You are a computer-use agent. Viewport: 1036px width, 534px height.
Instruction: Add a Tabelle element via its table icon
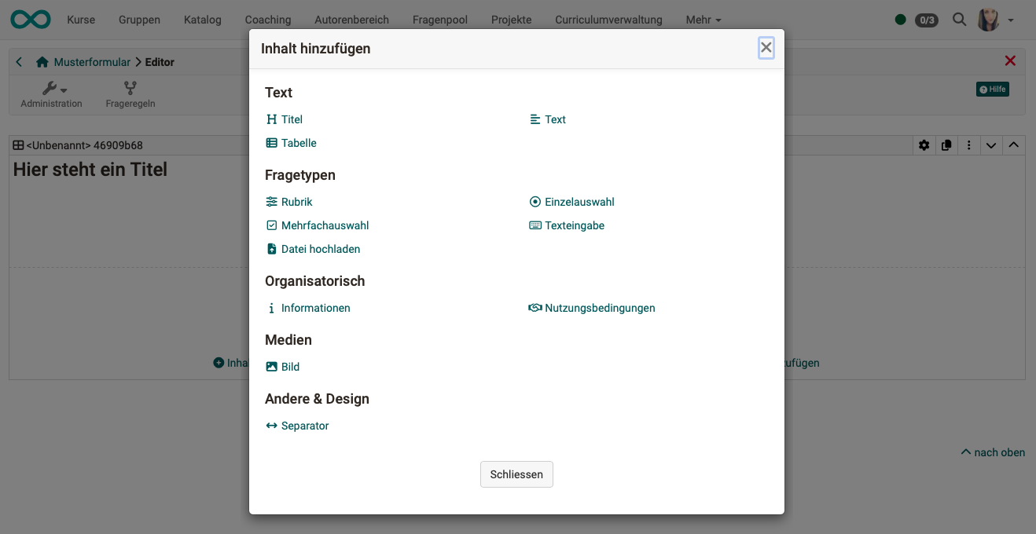(273, 143)
